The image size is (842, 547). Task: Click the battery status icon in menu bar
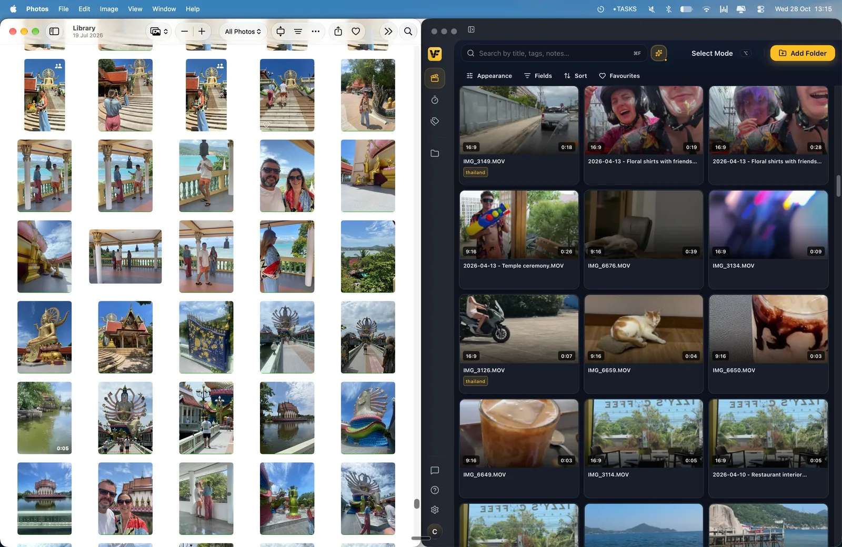[x=686, y=9]
